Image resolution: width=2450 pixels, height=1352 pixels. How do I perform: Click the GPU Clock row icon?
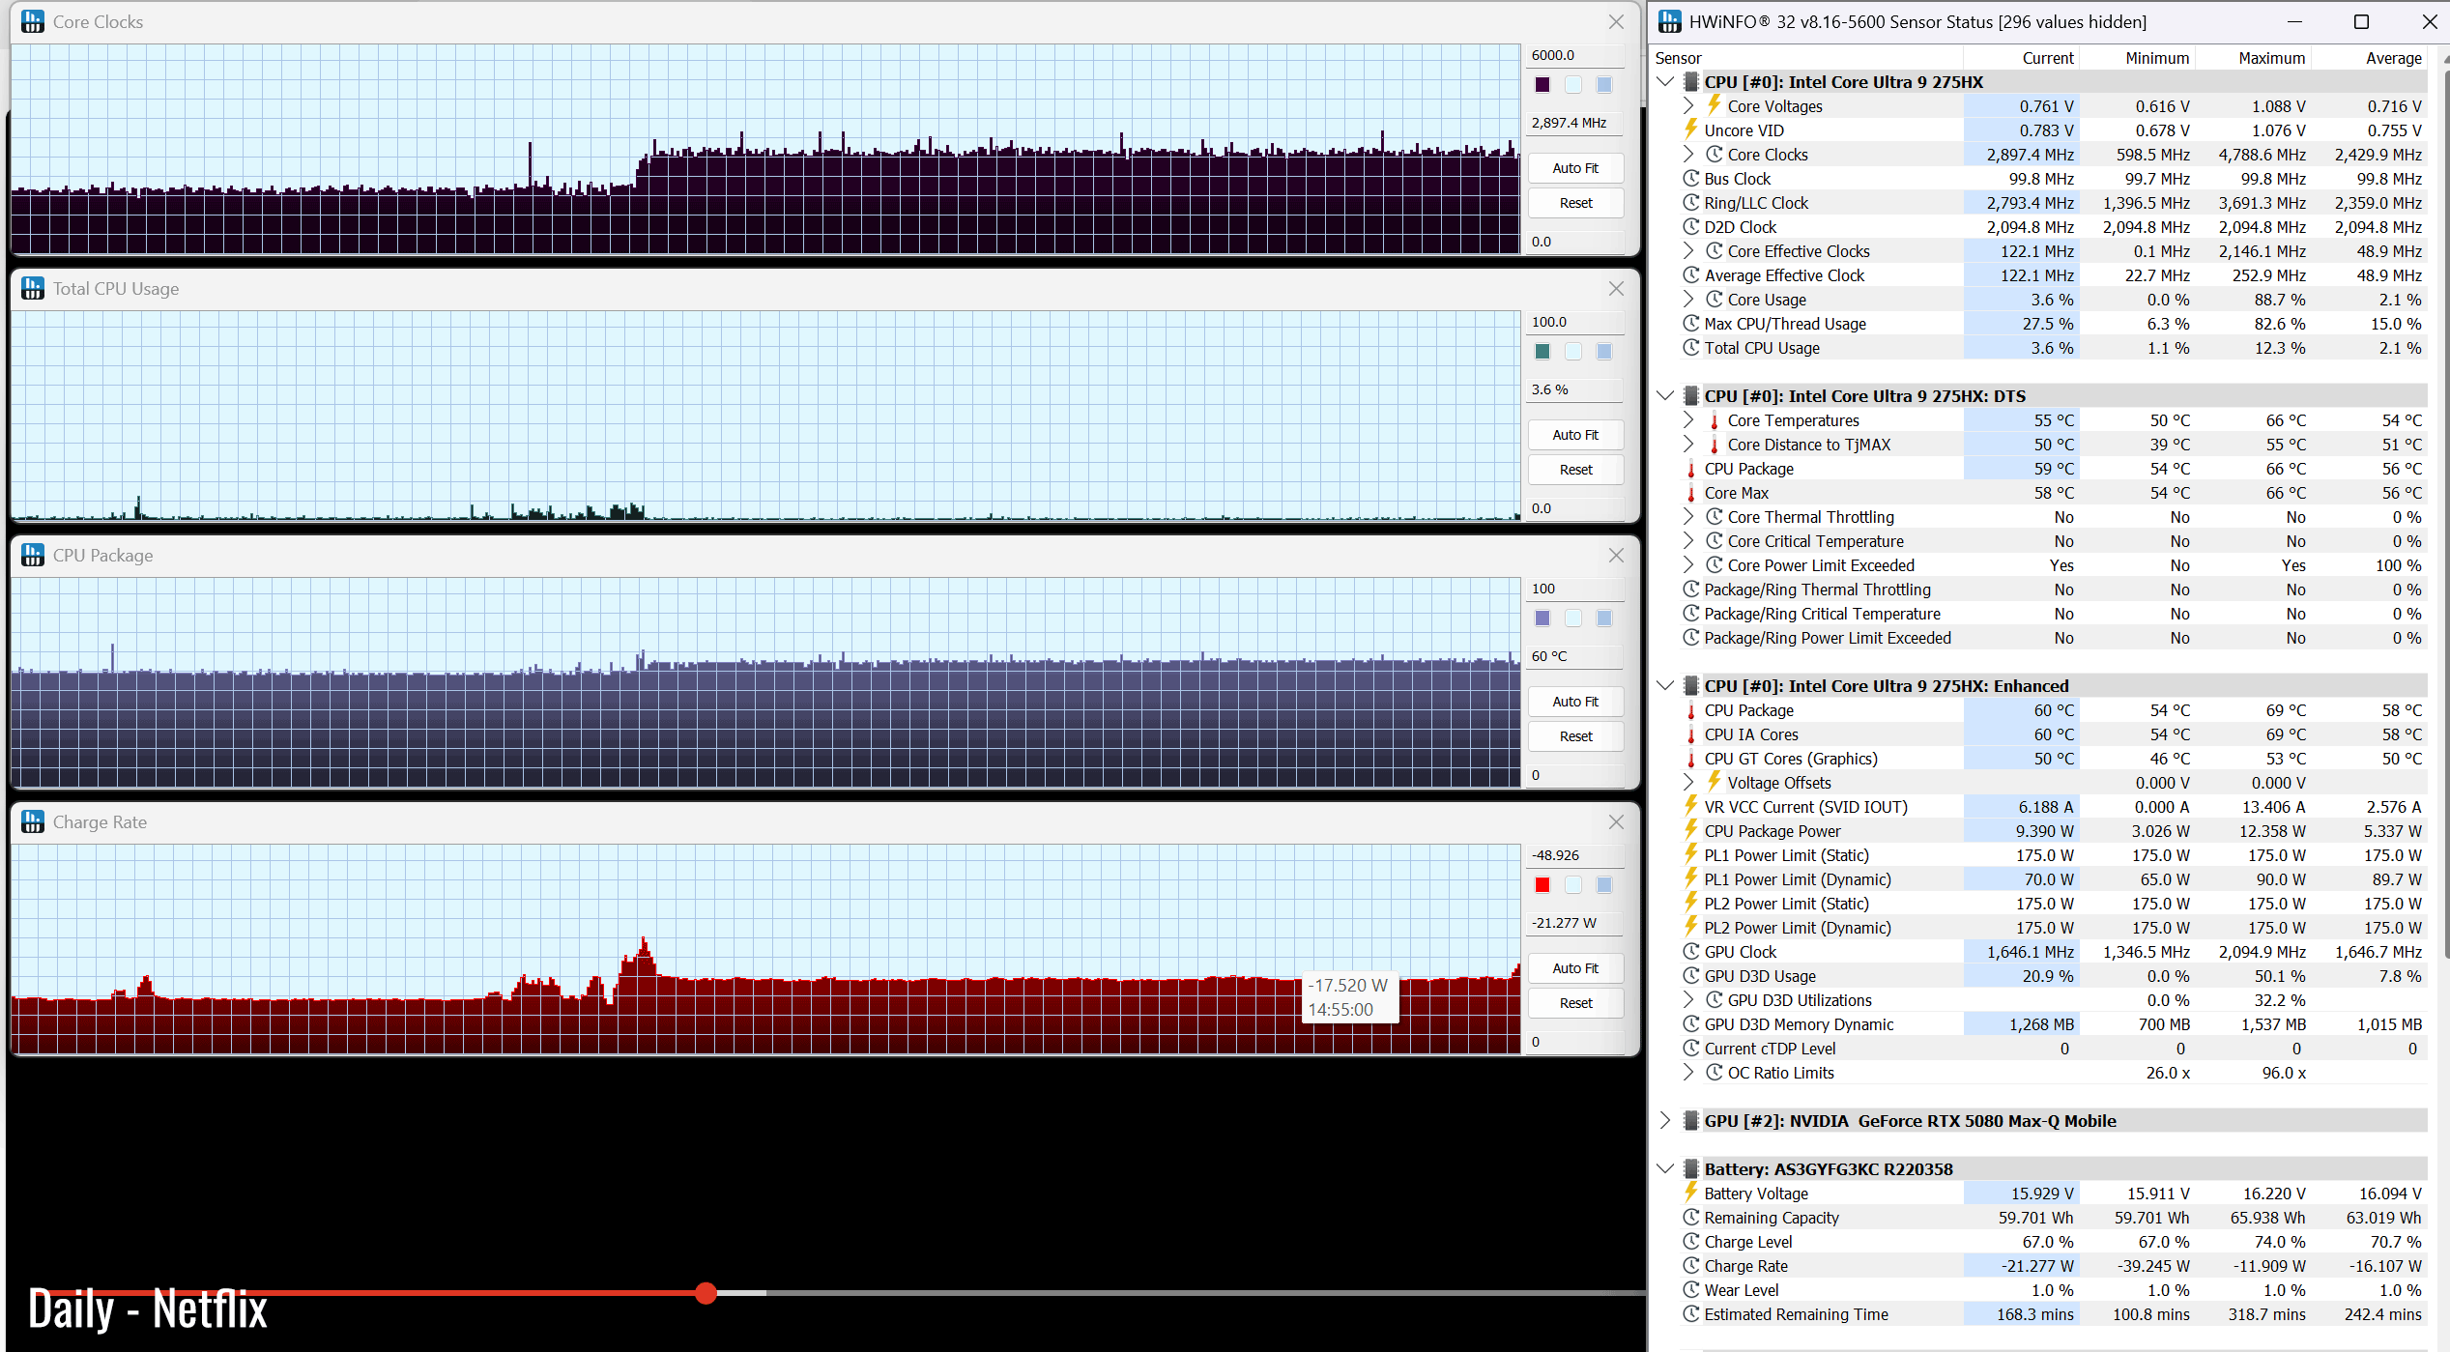pyautogui.click(x=1691, y=952)
